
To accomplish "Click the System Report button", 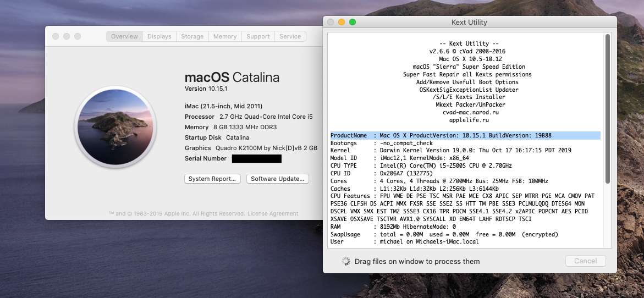I will (212, 179).
